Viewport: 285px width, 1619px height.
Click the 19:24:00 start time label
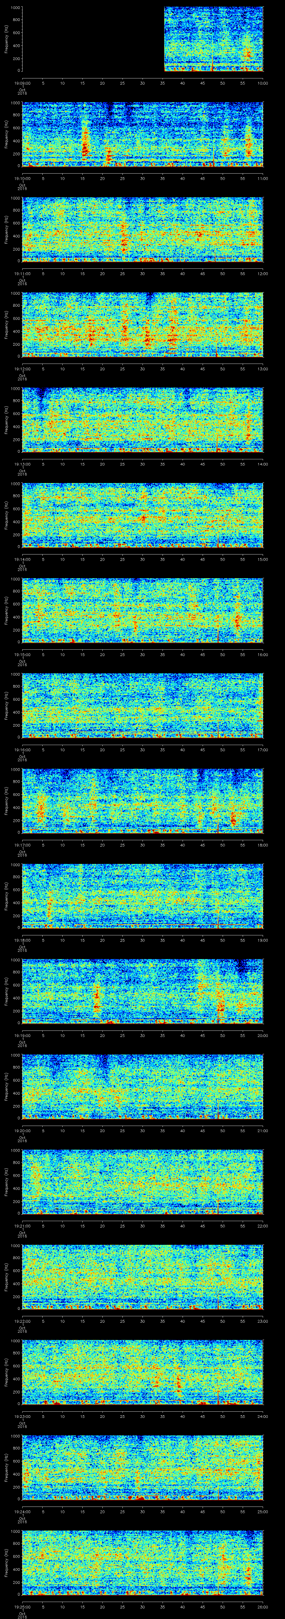pyautogui.click(x=22, y=1512)
